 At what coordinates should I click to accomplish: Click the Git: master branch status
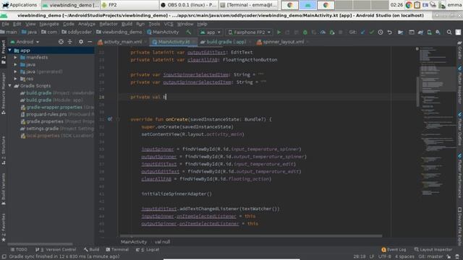(430, 256)
